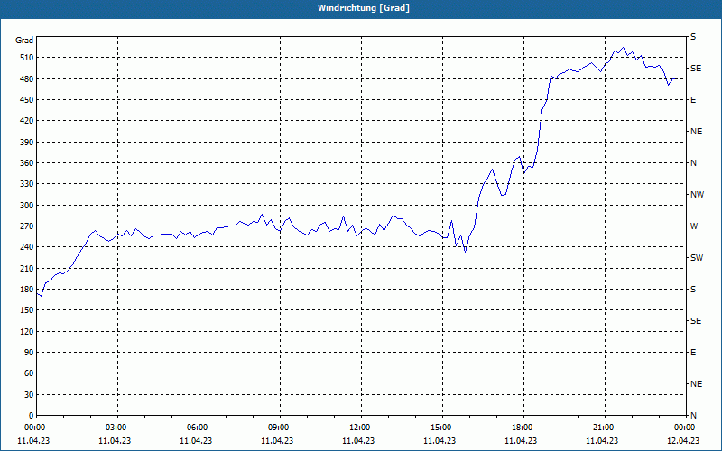The width and height of the screenshot is (722, 451).
Task: Click the N compass label beside the 360 gridline
Action: point(694,163)
